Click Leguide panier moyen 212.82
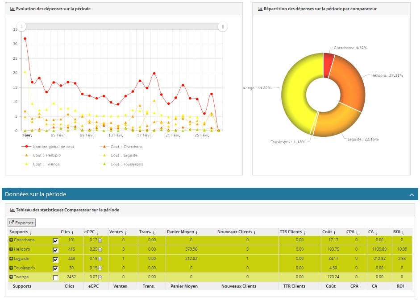The image size is (420, 301). tap(191, 259)
